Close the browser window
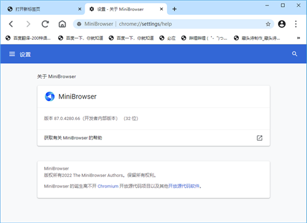Viewport: 307px width, 223px height. 298,6
